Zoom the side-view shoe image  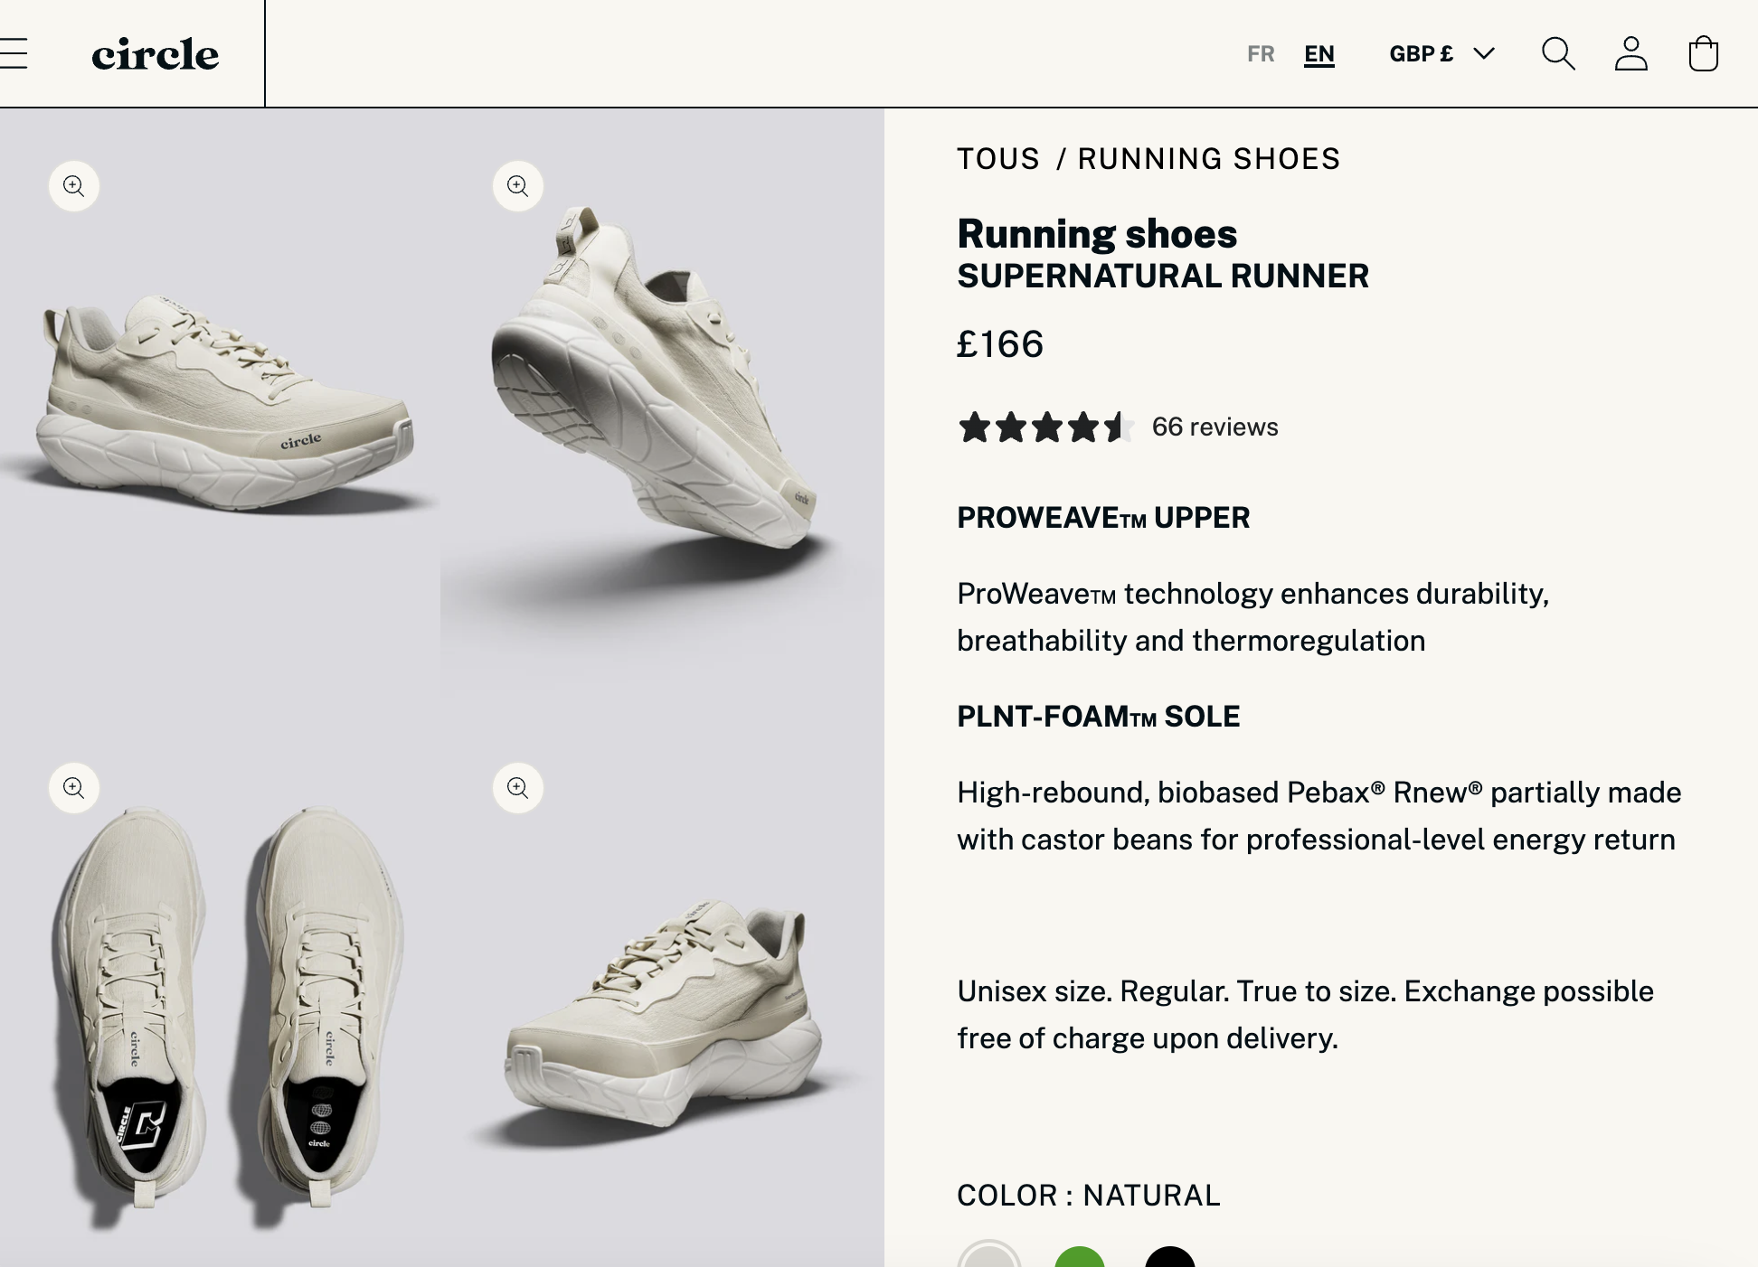point(74,186)
